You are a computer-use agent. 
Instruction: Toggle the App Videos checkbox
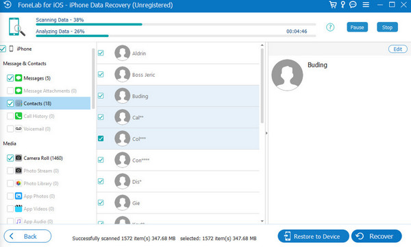10,209
